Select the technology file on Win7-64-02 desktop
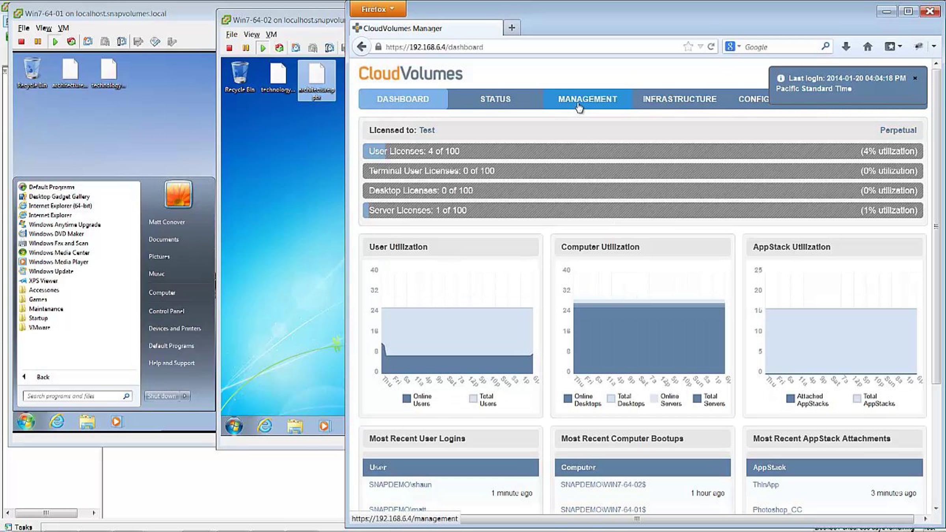946x532 pixels. point(278,78)
